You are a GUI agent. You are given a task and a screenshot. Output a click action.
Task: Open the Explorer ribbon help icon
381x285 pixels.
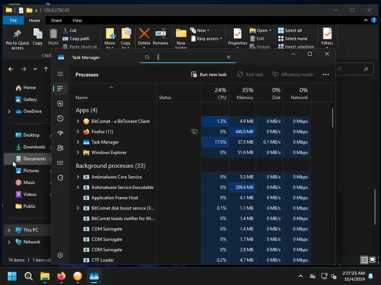click(x=374, y=20)
